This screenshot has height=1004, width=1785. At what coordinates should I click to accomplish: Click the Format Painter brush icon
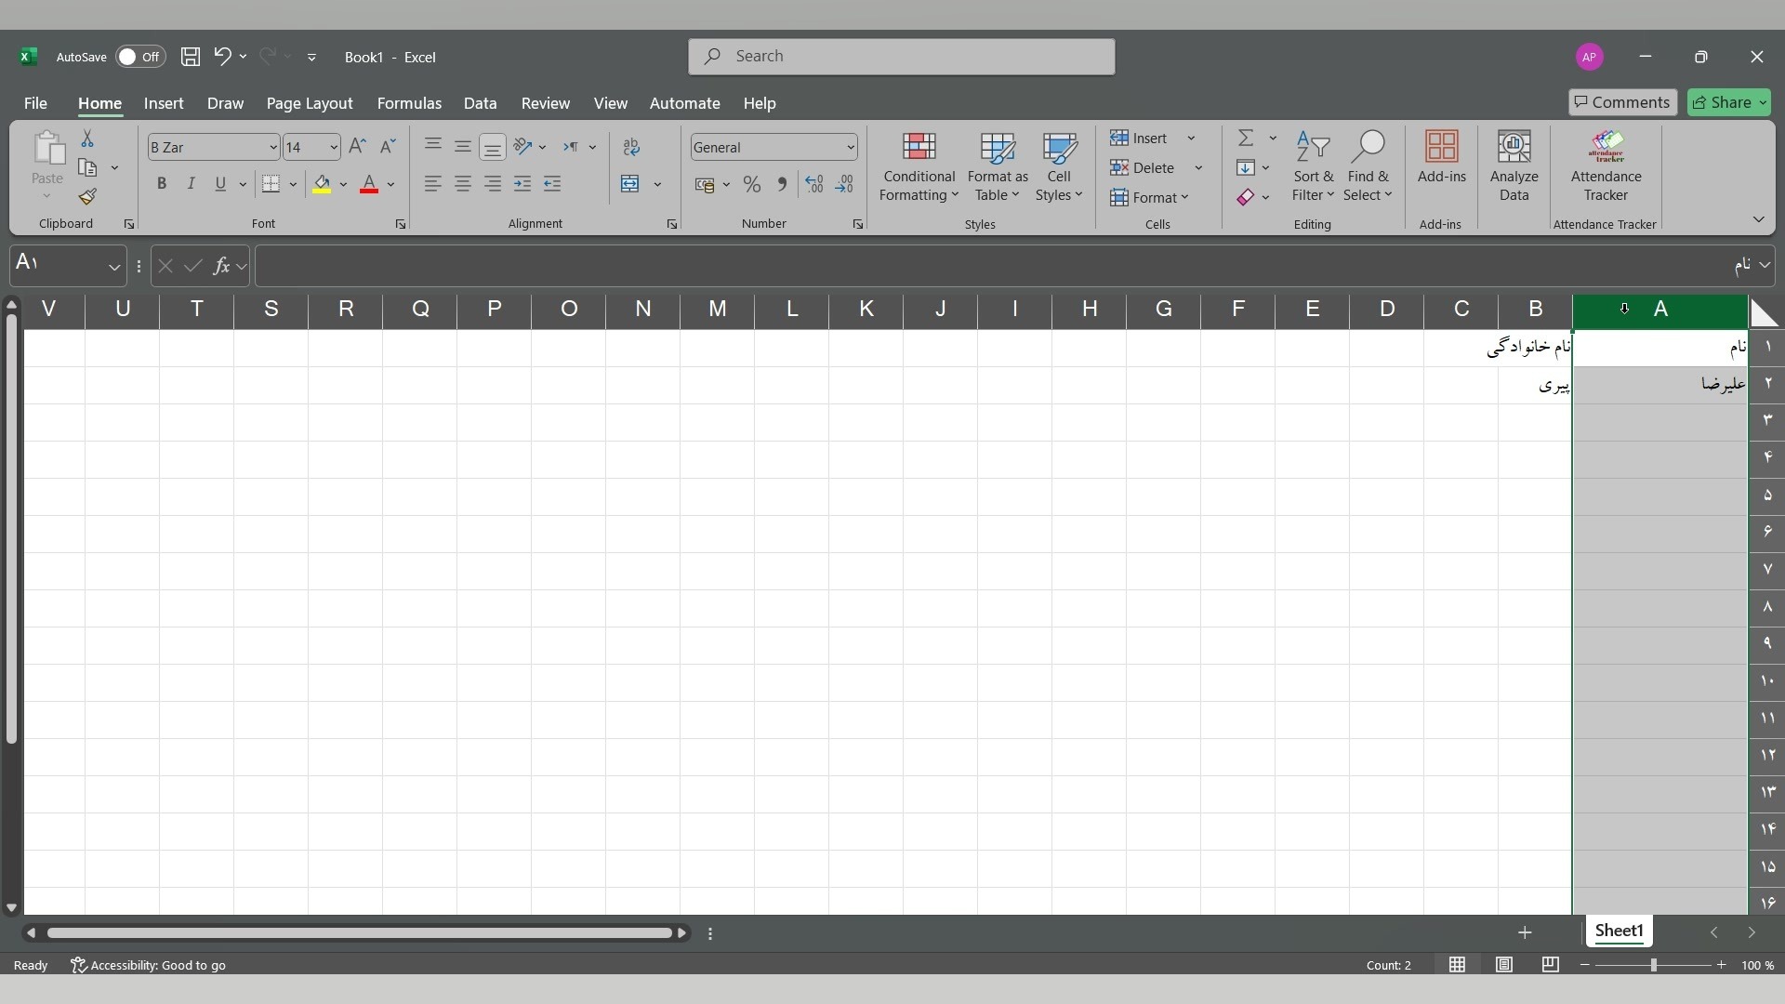tap(87, 197)
